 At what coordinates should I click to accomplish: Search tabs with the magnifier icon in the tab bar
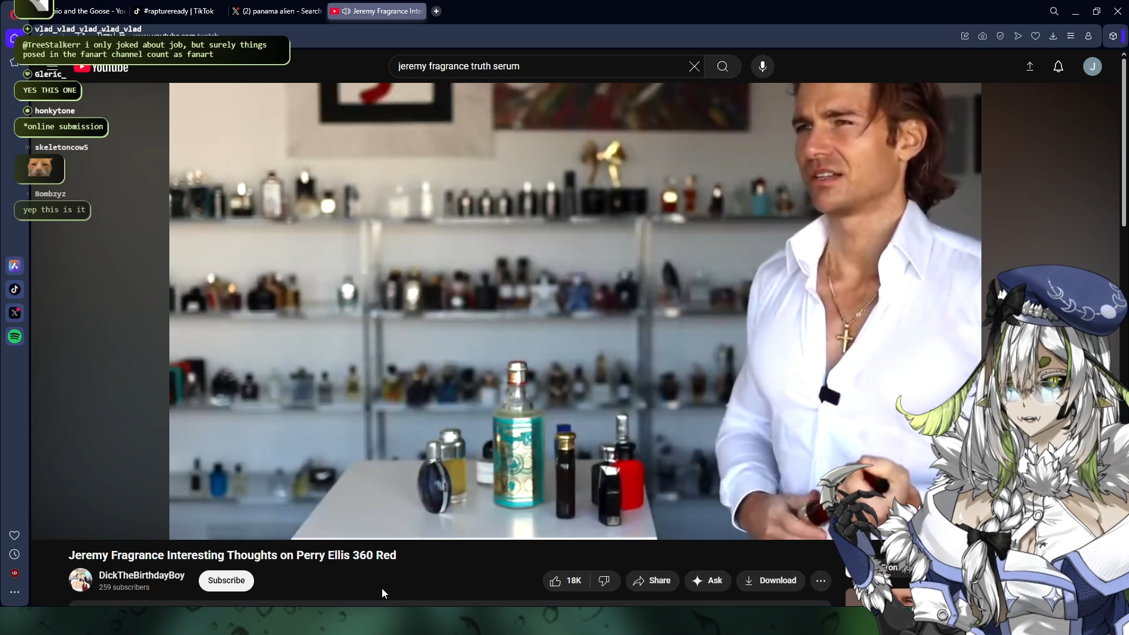pos(1054,11)
